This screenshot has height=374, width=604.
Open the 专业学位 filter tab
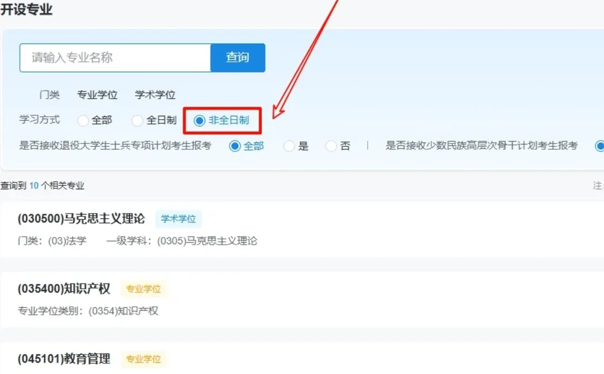point(97,94)
